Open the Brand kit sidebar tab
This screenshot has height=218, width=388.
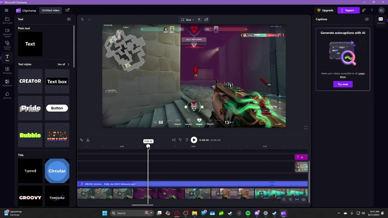(7, 95)
